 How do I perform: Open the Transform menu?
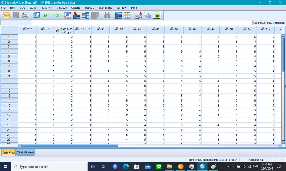click(x=47, y=8)
